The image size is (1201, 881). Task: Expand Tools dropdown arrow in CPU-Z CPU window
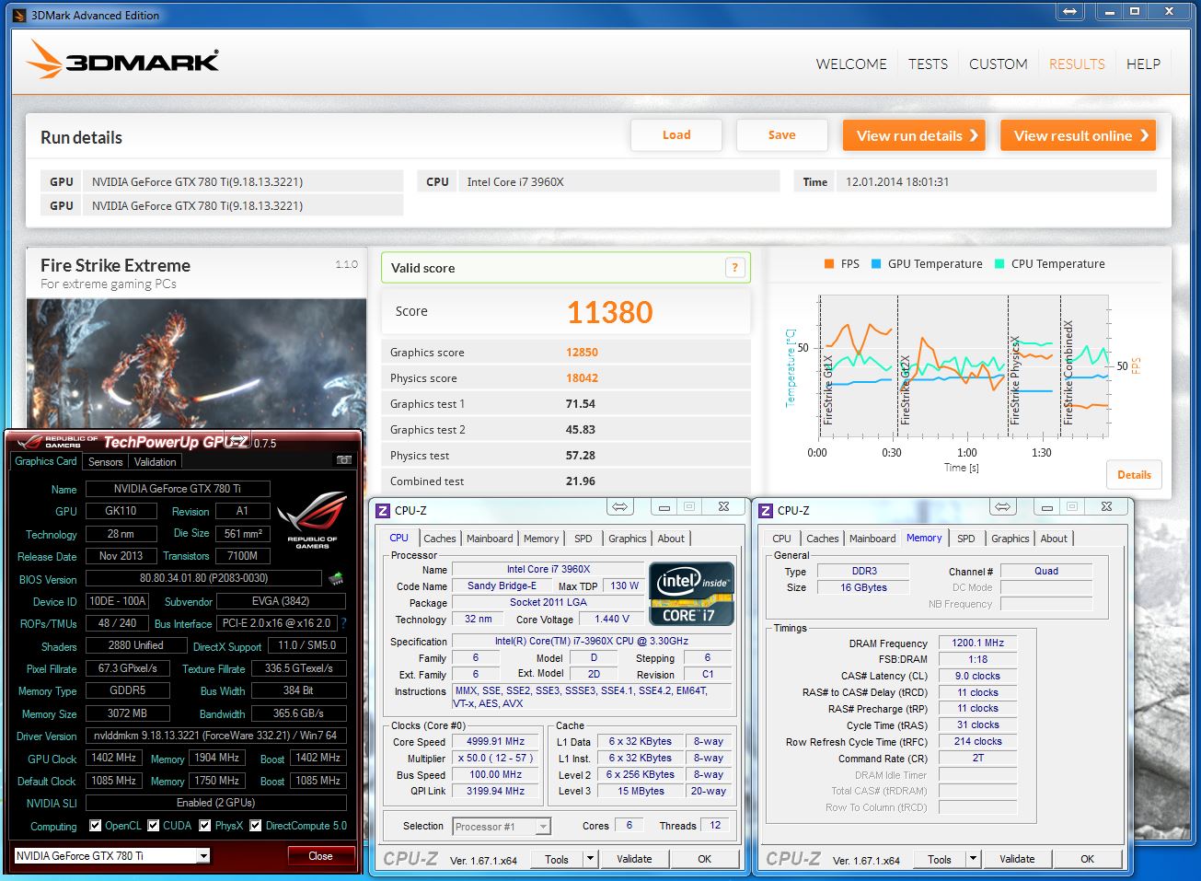tap(590, 859)
